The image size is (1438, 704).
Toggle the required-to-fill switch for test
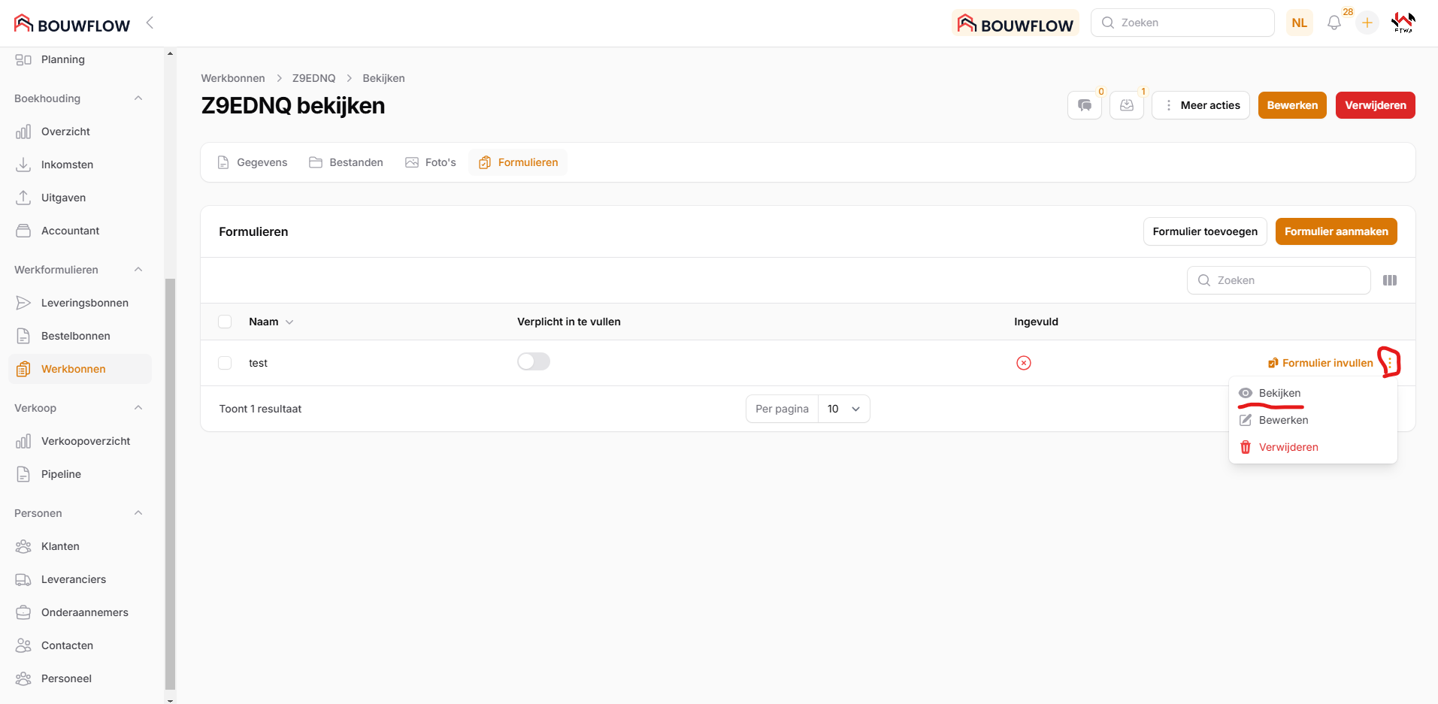[x=533, y=362]
